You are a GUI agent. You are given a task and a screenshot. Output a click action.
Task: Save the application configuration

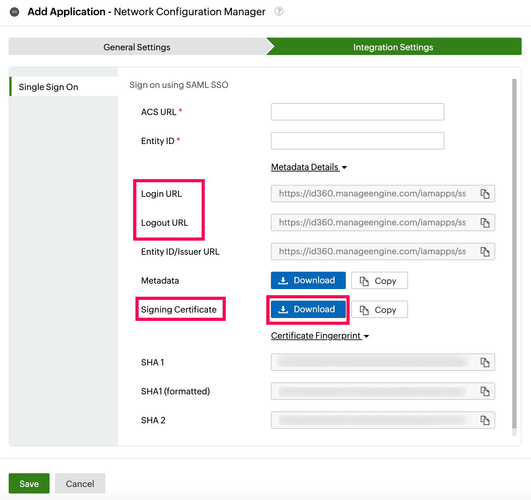click(x=29, y=484)
